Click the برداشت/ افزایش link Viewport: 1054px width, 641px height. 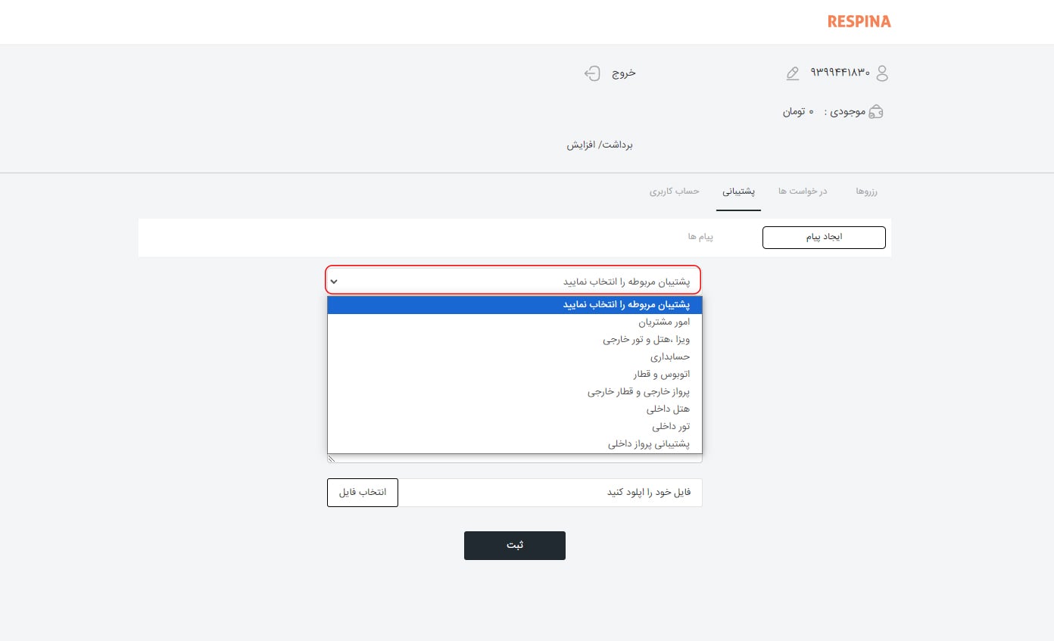click(x=600, y=145)
